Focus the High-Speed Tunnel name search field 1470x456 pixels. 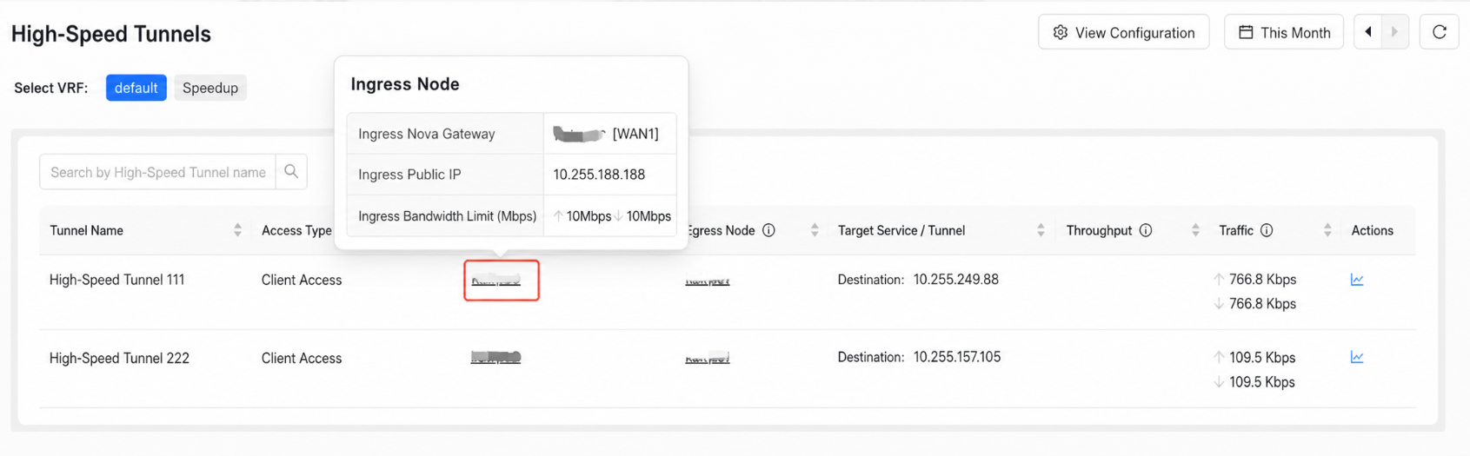pyautogui.click(x=158, y=172)
